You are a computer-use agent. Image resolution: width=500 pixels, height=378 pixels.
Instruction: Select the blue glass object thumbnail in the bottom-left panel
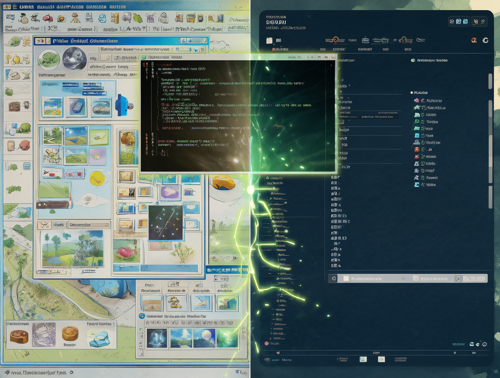99,338
